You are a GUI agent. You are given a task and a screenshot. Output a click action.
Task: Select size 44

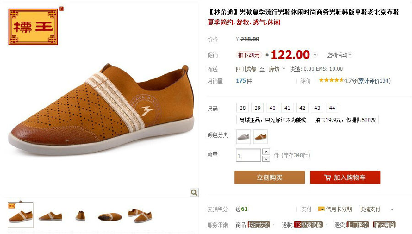coord(332,108)
